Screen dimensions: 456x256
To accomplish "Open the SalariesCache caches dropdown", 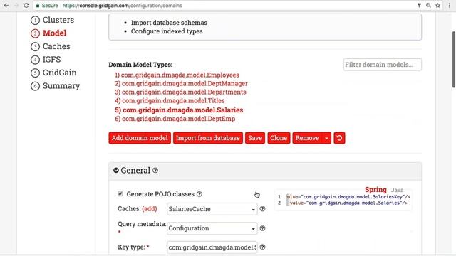I will [x=212, y=209].
